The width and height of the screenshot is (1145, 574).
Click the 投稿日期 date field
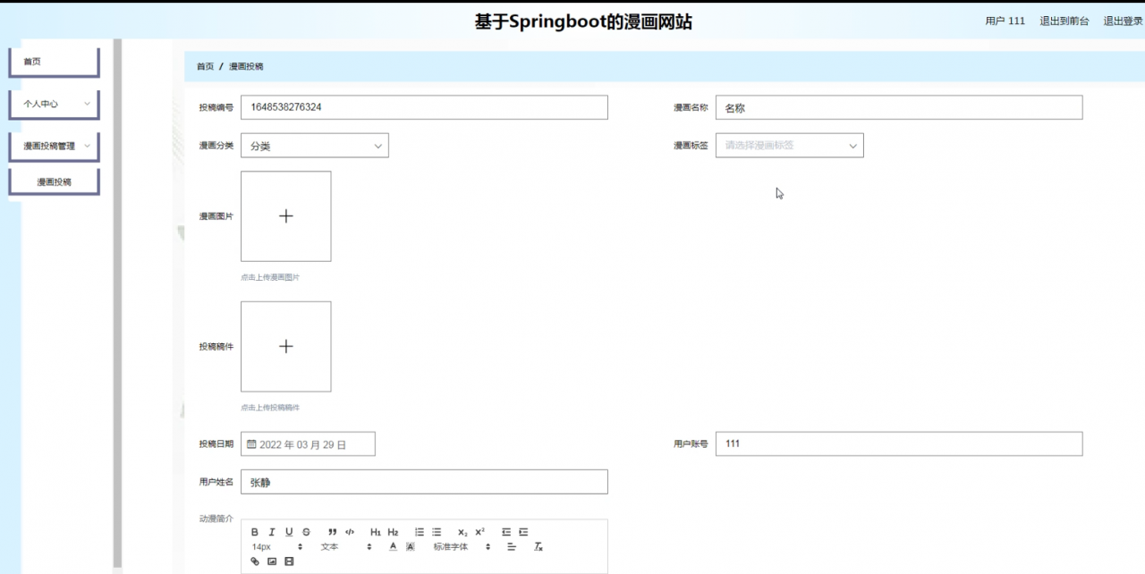[x=308, y=443]
